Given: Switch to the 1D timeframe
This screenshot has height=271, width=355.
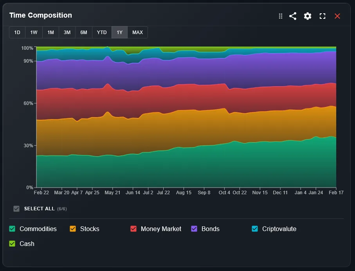Looking at the screenshot, I should click(x=17, y=32).
